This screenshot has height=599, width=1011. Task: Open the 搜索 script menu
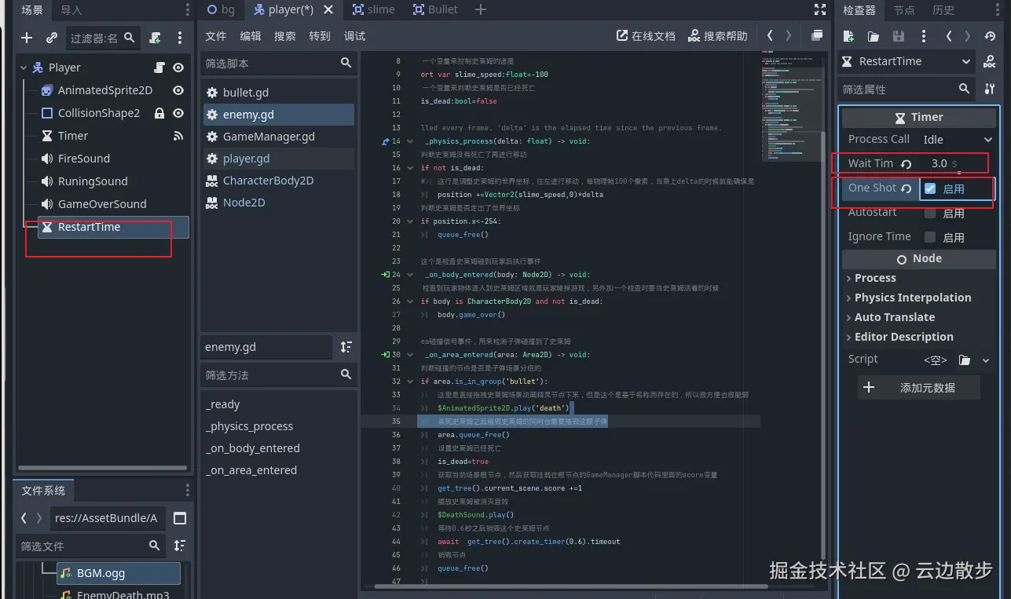[285, 36]
